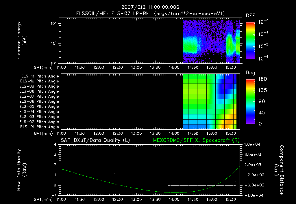Click the 'Deg' colorbar label
Screen dimensions: 296x204
[251, 73]
